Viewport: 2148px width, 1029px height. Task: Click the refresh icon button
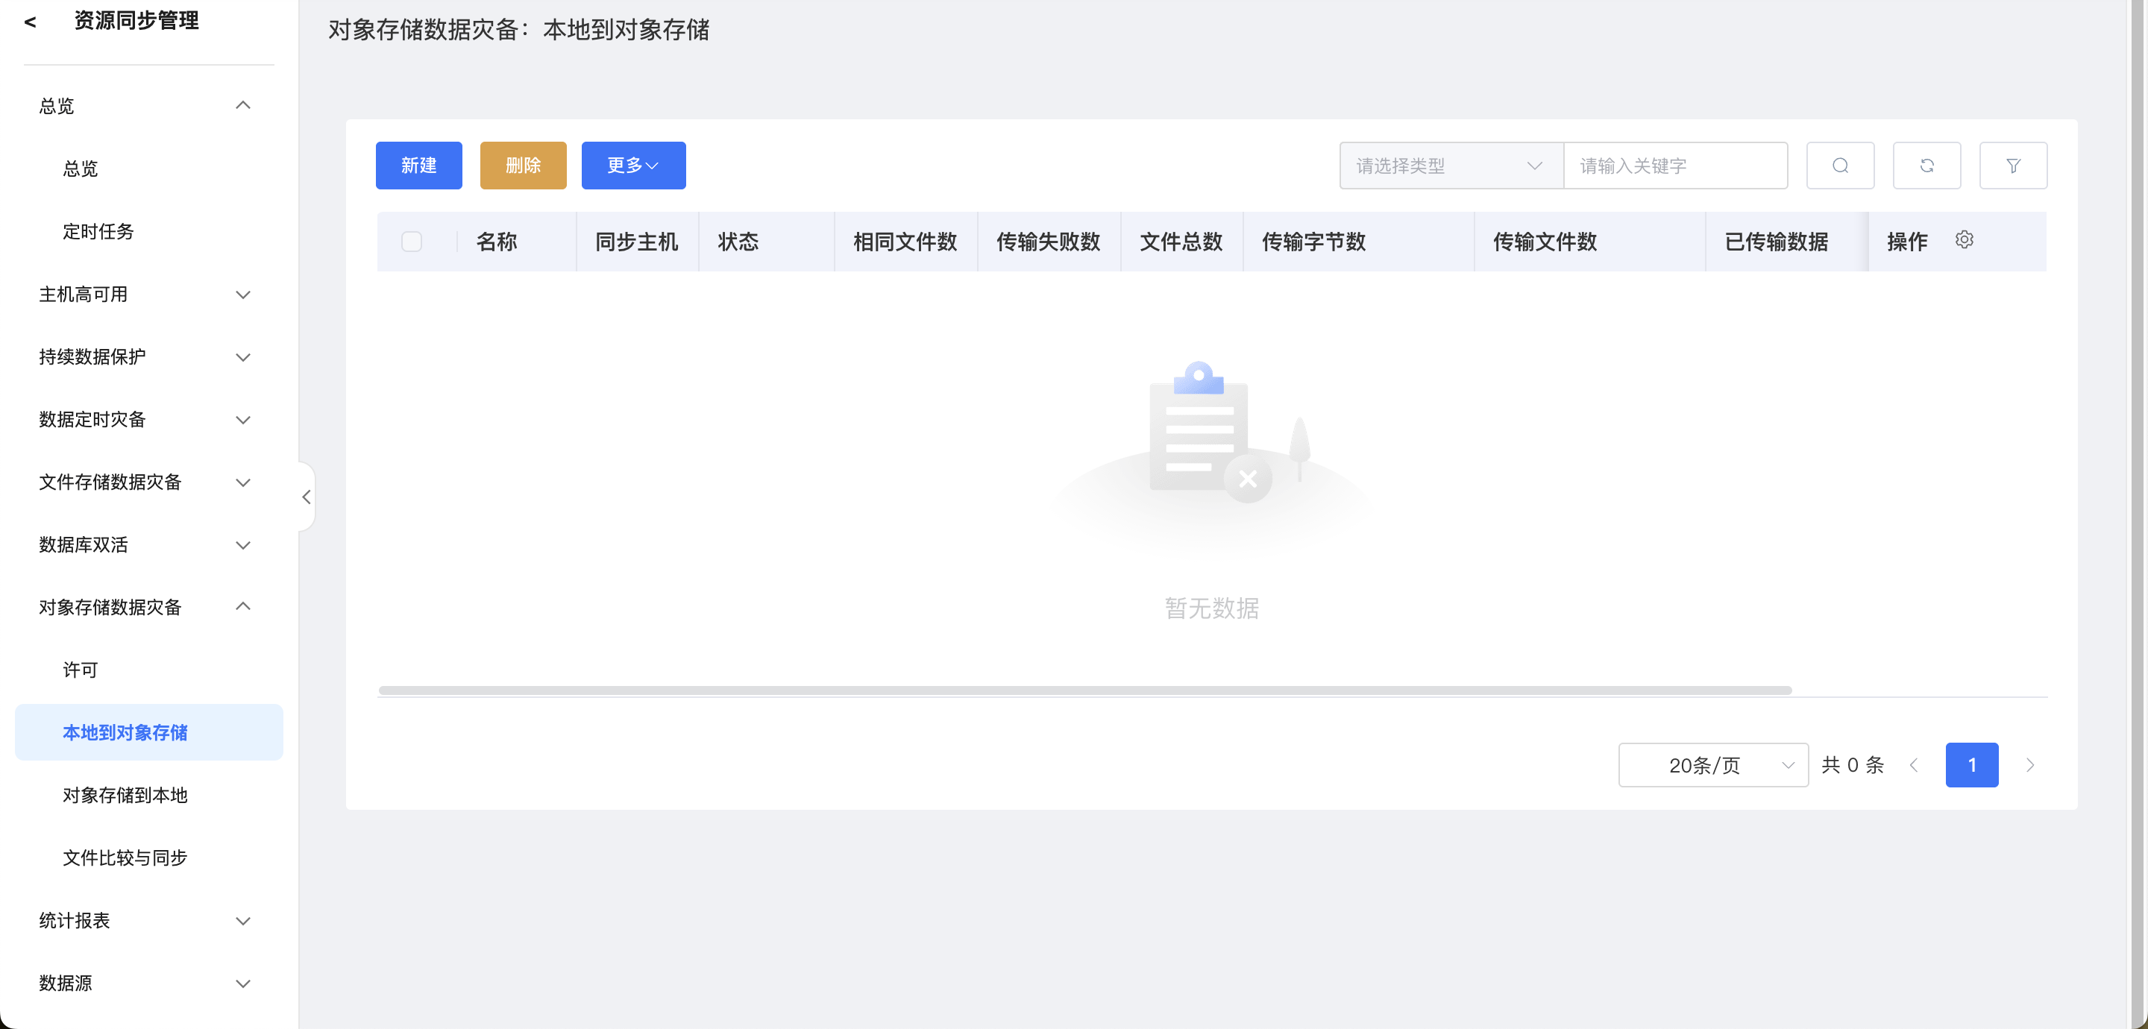coord(1926,165)
